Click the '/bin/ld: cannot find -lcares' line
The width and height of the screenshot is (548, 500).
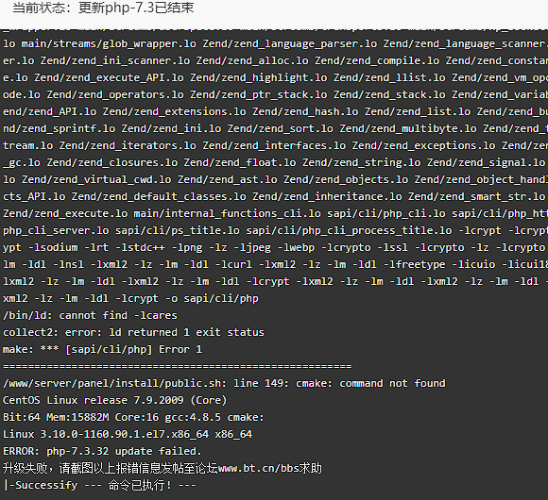[x=90, y=315]
